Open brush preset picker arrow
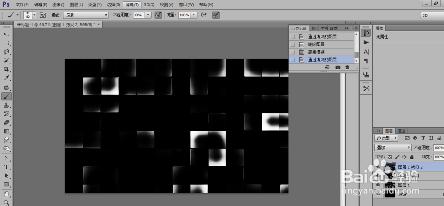Viewport: 444px width, 206px height. tap(35, 15)
